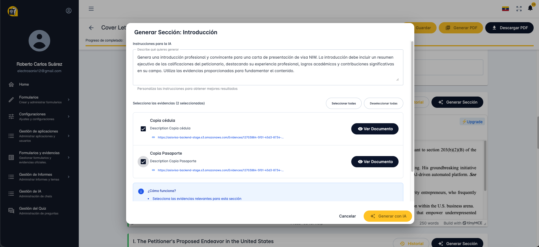Click Cancelar to dismiss the dialog
539x247 pixels.
[x=347, y=216]
